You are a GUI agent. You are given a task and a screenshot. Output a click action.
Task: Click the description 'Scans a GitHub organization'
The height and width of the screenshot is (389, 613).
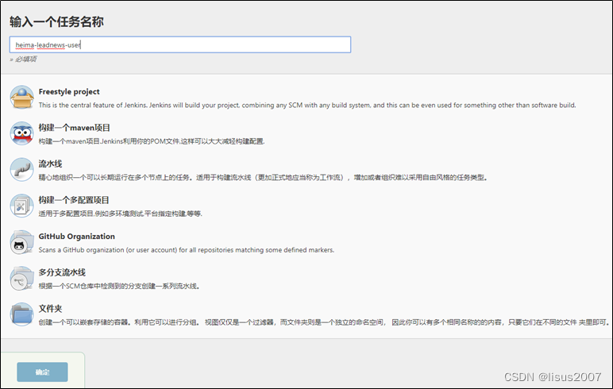[187, 250]
